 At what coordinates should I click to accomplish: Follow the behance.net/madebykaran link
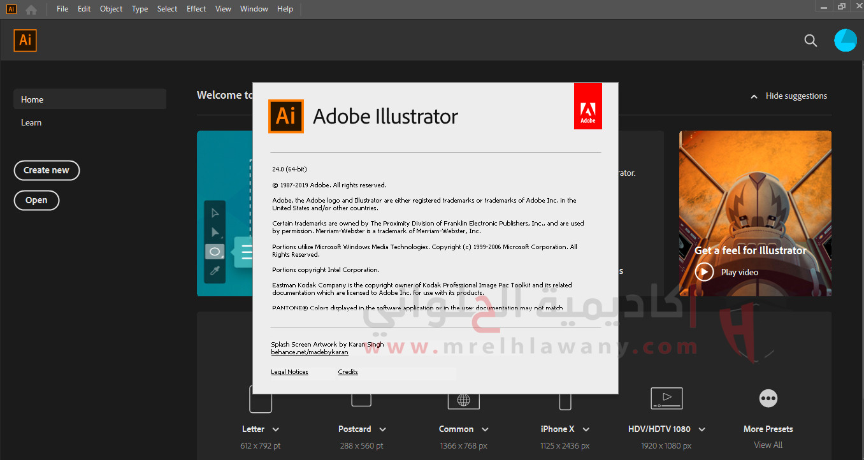pyautogui.click(x=310, y=352)
